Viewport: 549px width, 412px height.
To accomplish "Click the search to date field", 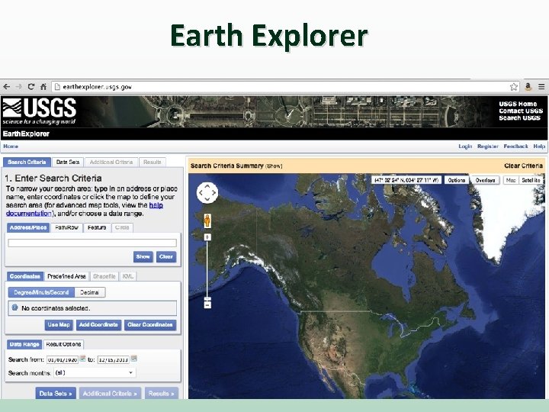I will 113,359.
